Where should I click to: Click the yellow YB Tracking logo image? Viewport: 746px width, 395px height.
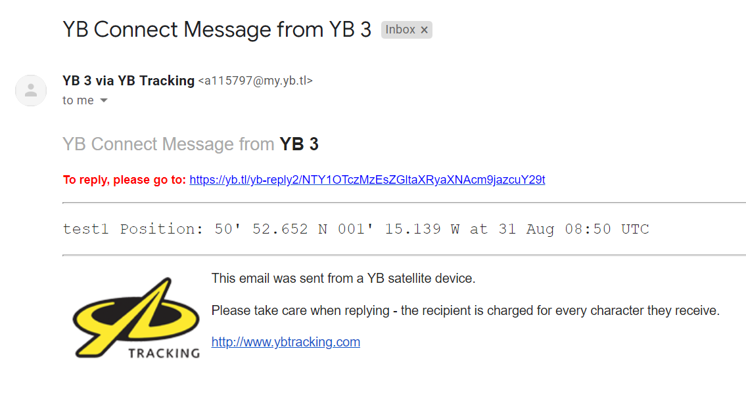(x=136, y=318)
